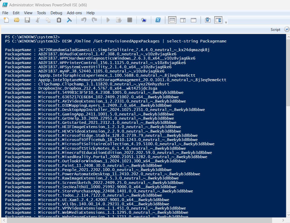This screenshot has width=290, height=223.
Task: Click the MinecraftEducationEdition package line
Action: click(109, 153)
